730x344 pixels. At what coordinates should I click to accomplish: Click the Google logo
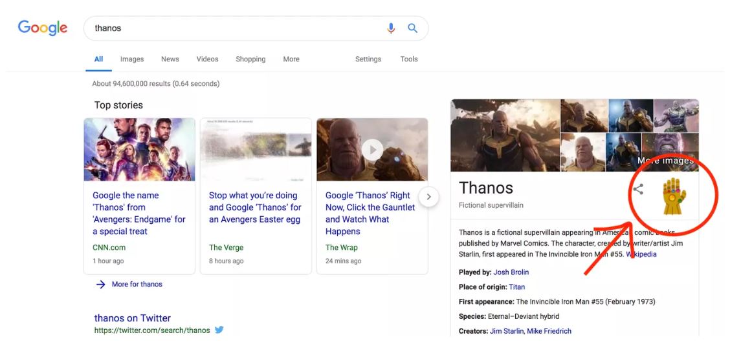[x=43, y=28]
